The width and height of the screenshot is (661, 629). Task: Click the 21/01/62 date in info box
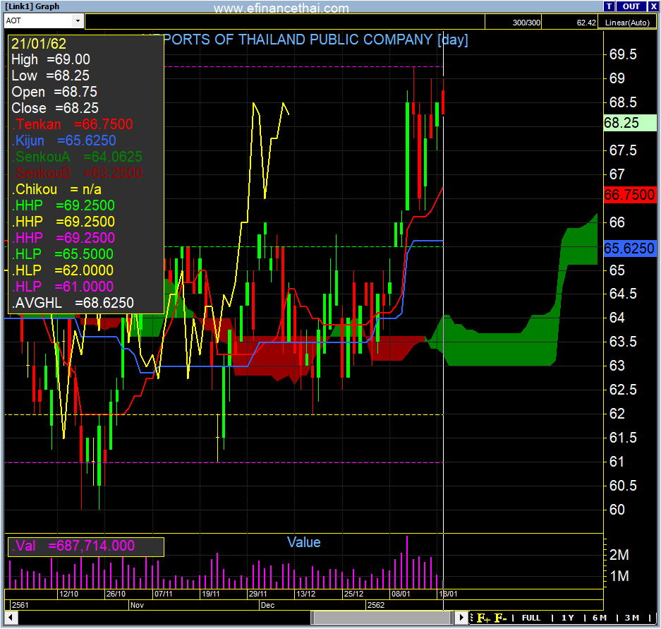[x=39, y=44]
